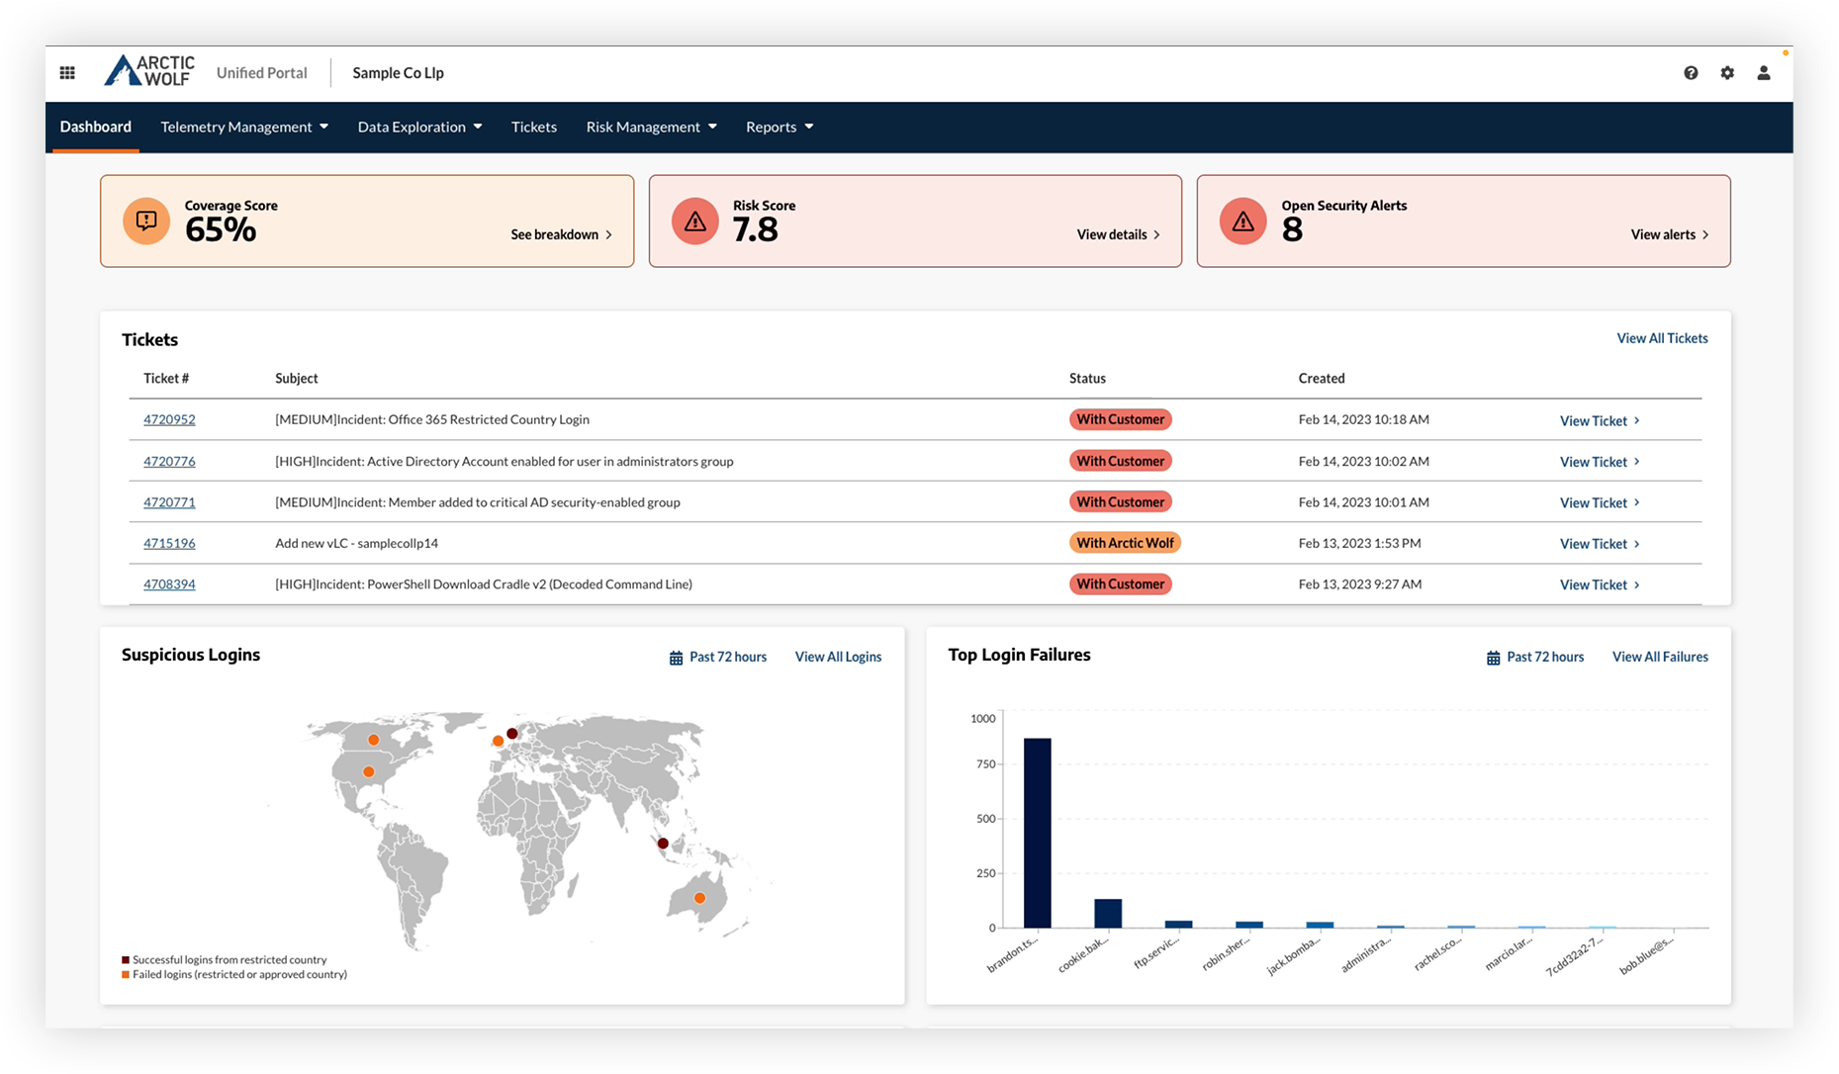Switch to the Tickets tab
This screenshot has height=1074, width=1839.
tap(534, 127)
